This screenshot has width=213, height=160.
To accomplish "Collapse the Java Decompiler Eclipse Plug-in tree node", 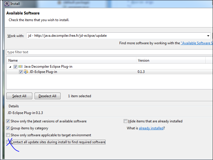I will 10,67.
